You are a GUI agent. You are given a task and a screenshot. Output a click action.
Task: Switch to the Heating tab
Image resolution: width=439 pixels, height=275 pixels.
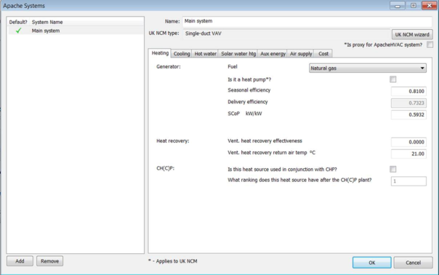point(160,53)
